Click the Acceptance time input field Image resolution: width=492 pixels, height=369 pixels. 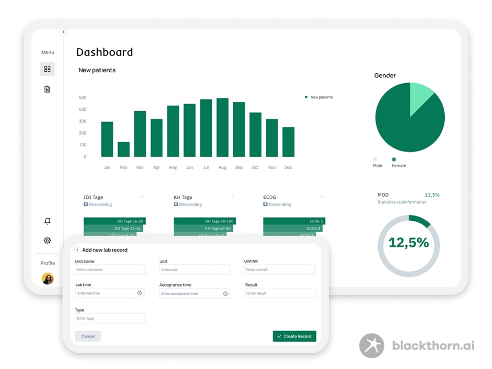[194, 294]
